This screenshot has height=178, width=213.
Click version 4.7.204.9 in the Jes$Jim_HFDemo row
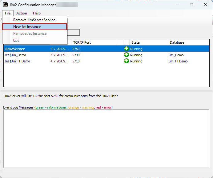coord(59,61)
